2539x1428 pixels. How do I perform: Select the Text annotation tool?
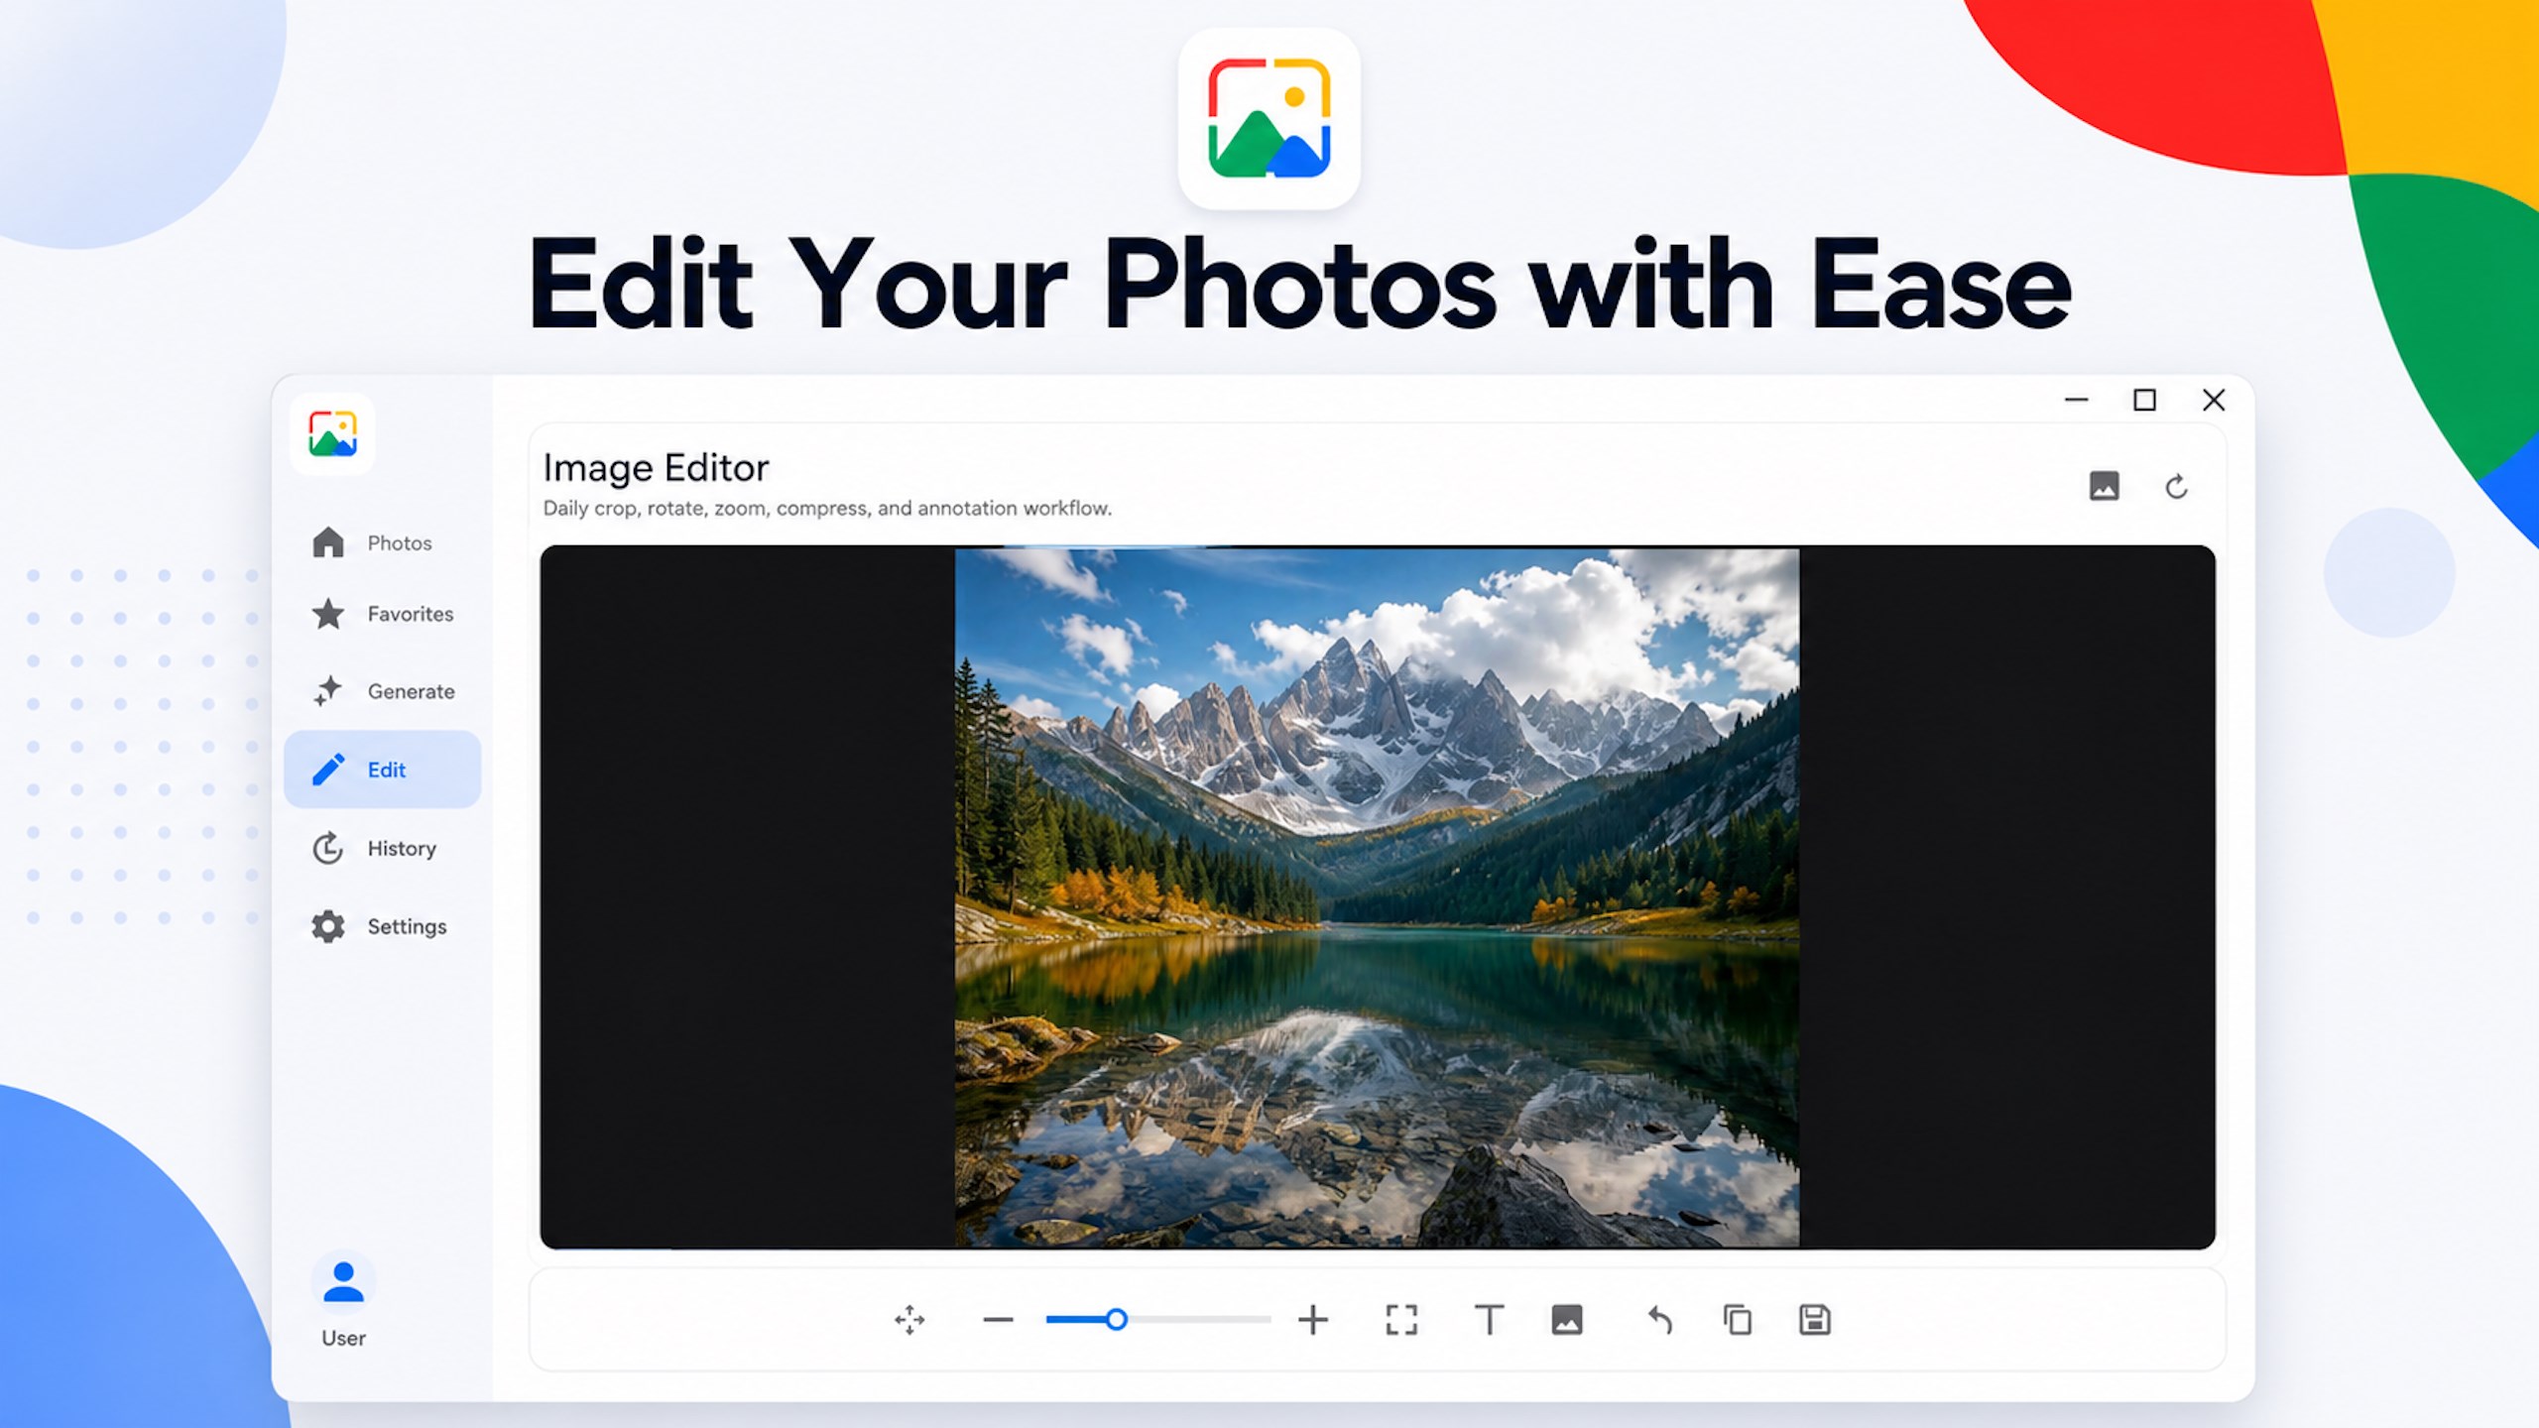(1489, 1320)
